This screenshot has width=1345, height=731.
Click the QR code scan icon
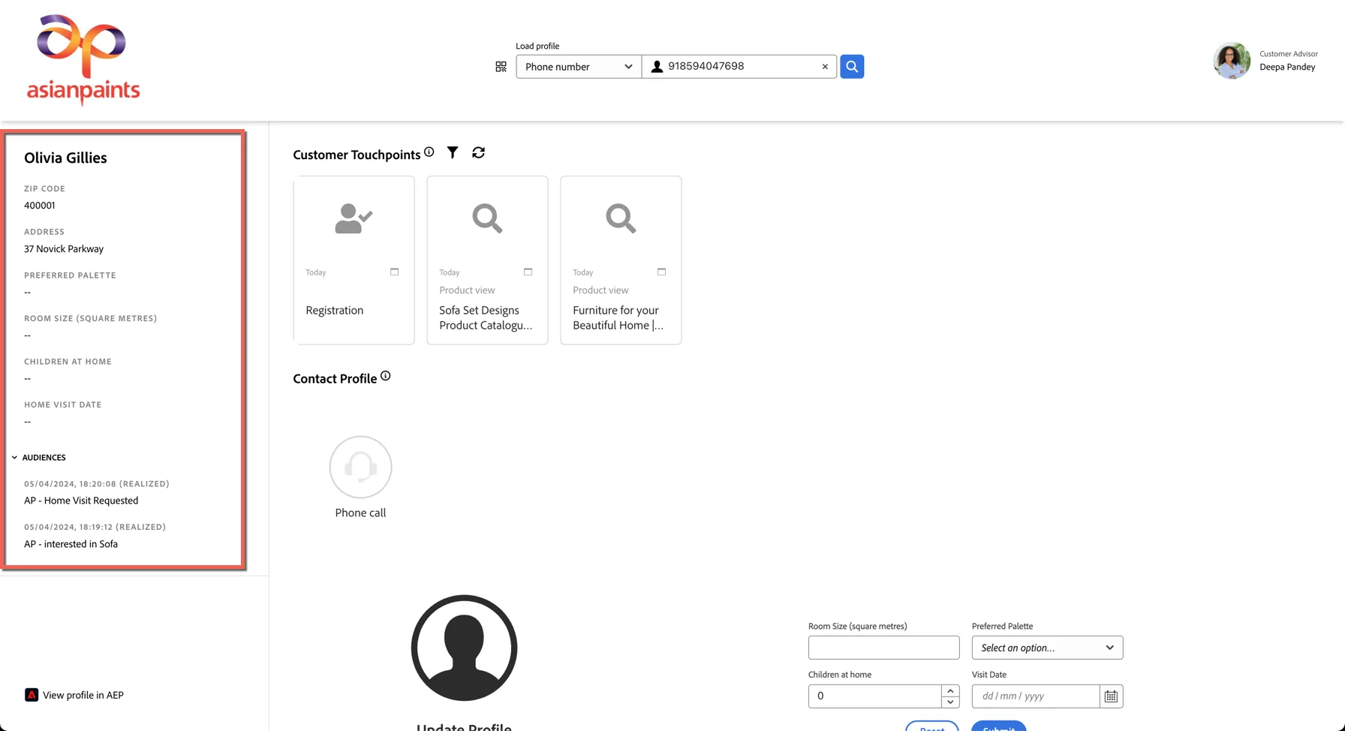pos(501,67)
